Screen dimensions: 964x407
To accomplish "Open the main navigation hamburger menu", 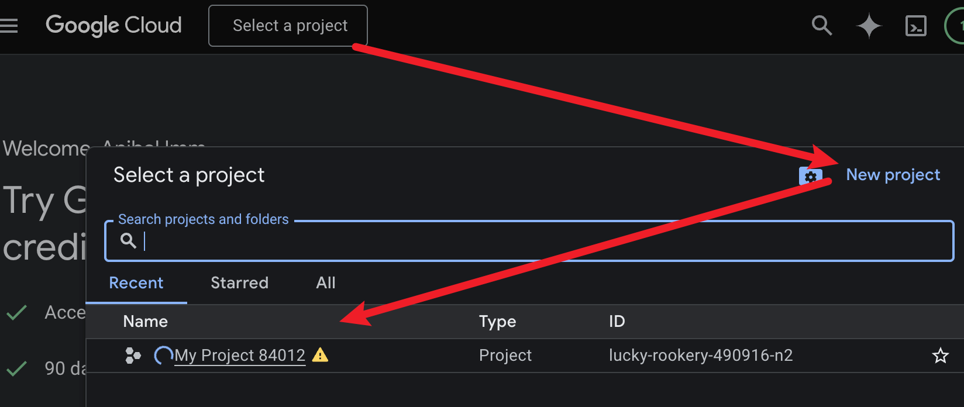I will coord(9,26).
